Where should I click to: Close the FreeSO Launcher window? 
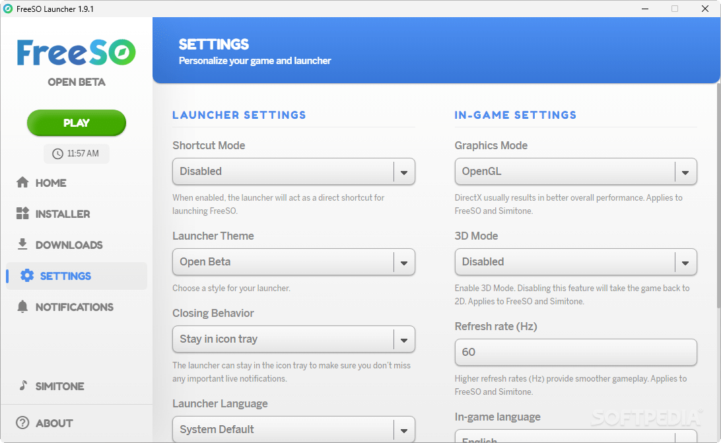click(x=705, y=9)
